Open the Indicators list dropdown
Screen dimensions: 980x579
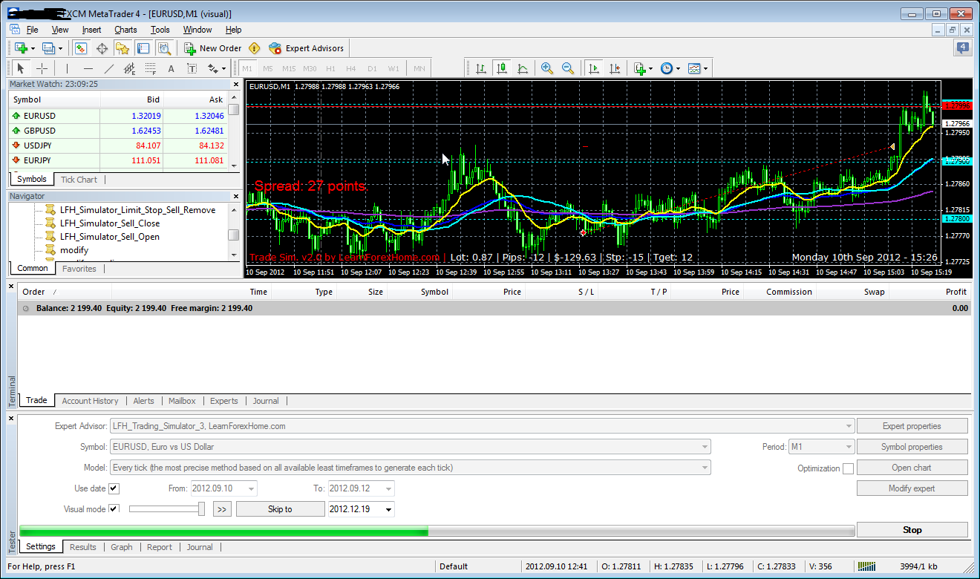point(643,68)
